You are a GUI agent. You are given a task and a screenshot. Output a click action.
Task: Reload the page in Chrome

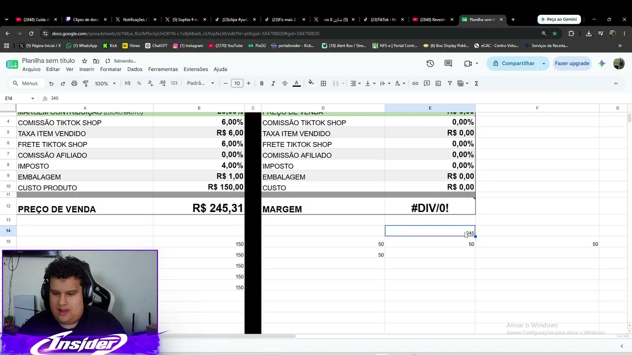tap(31, 34)
